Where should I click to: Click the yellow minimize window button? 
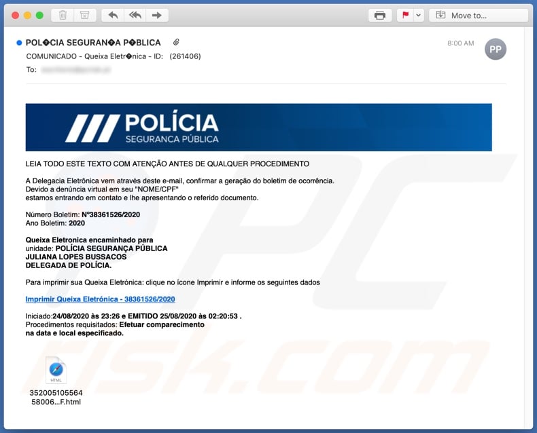click(x=27, y=16)
